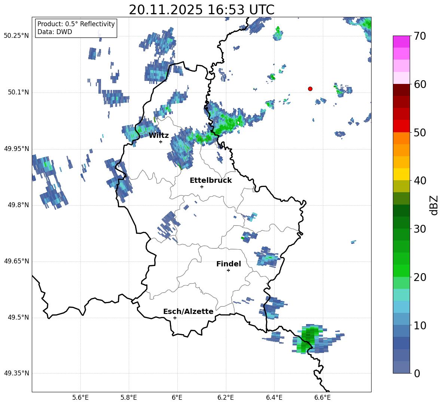Pick the bright green swatch above 20
The height and width of the screenshot is (405, 443).
[401, 270]
